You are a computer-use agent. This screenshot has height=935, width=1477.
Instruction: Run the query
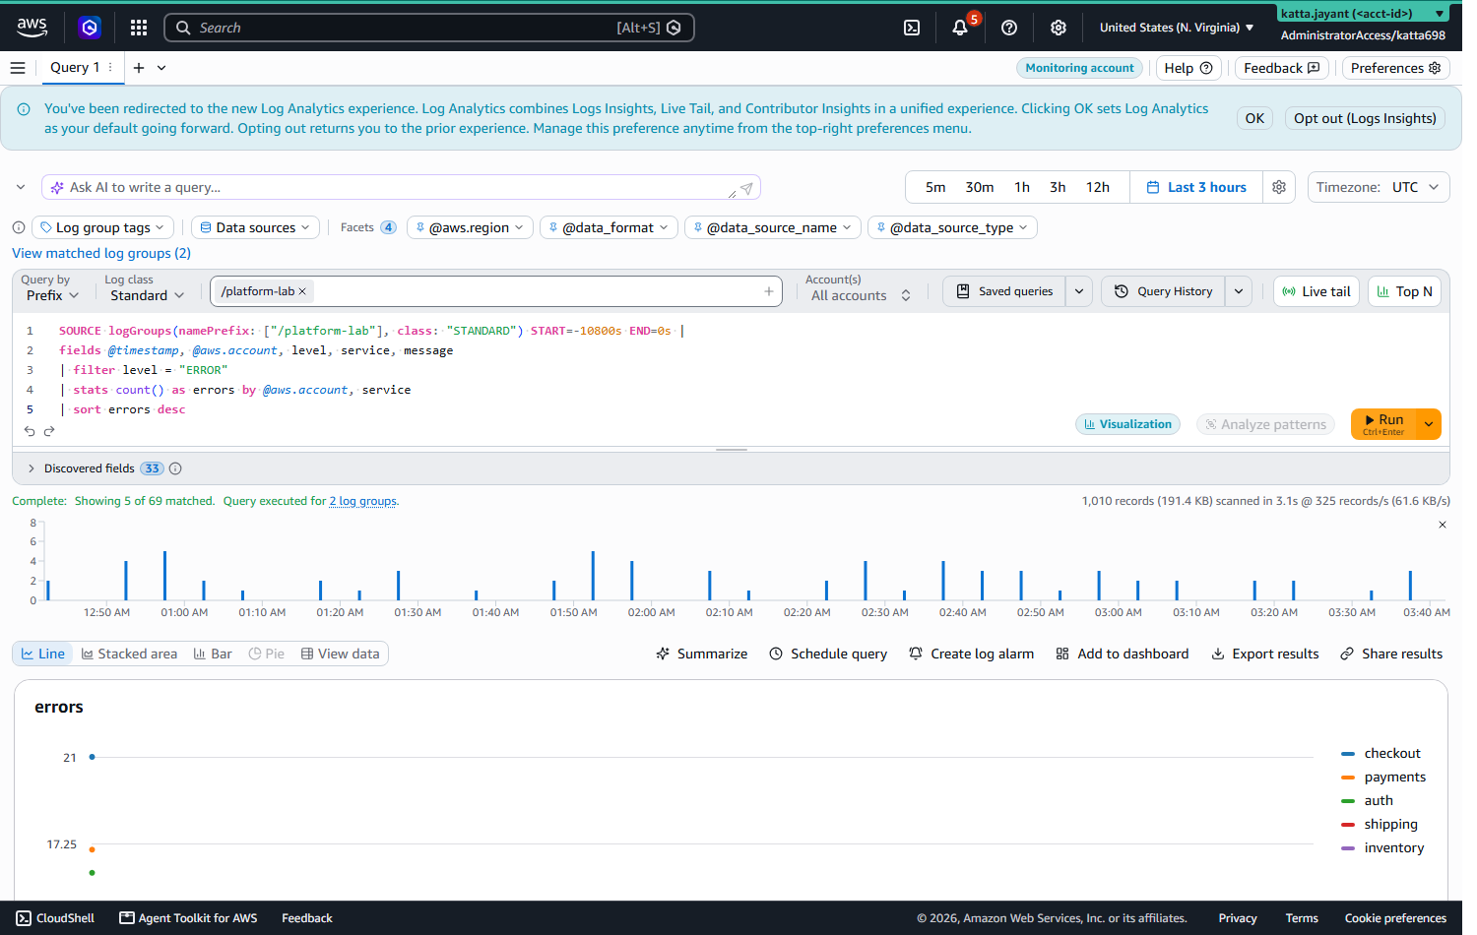pos(1383,424)
